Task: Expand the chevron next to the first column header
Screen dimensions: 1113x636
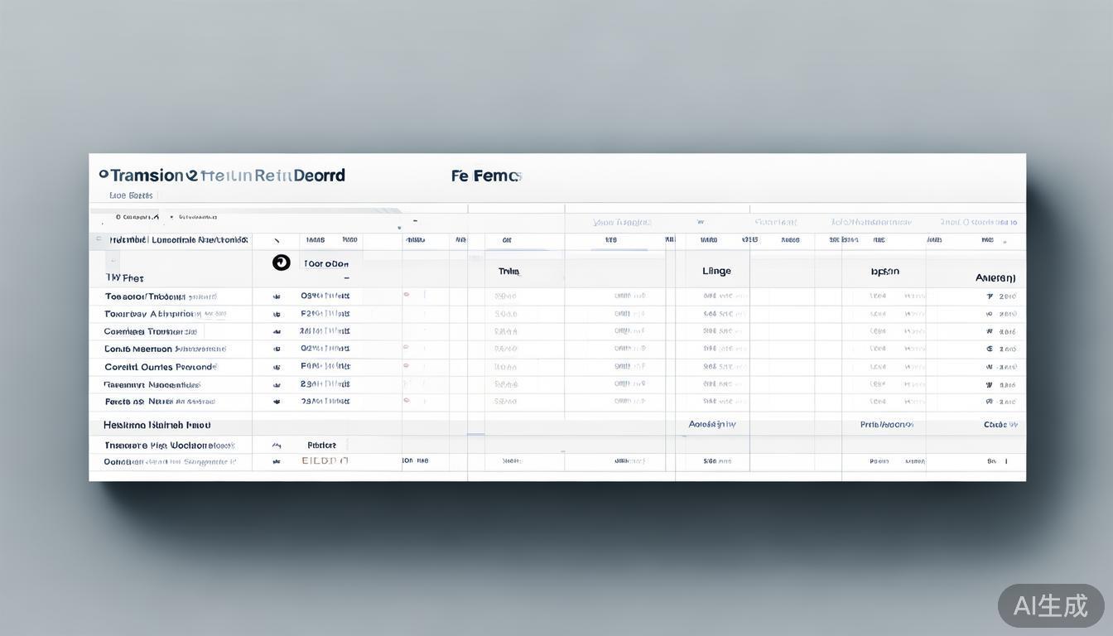Action: 277,240
